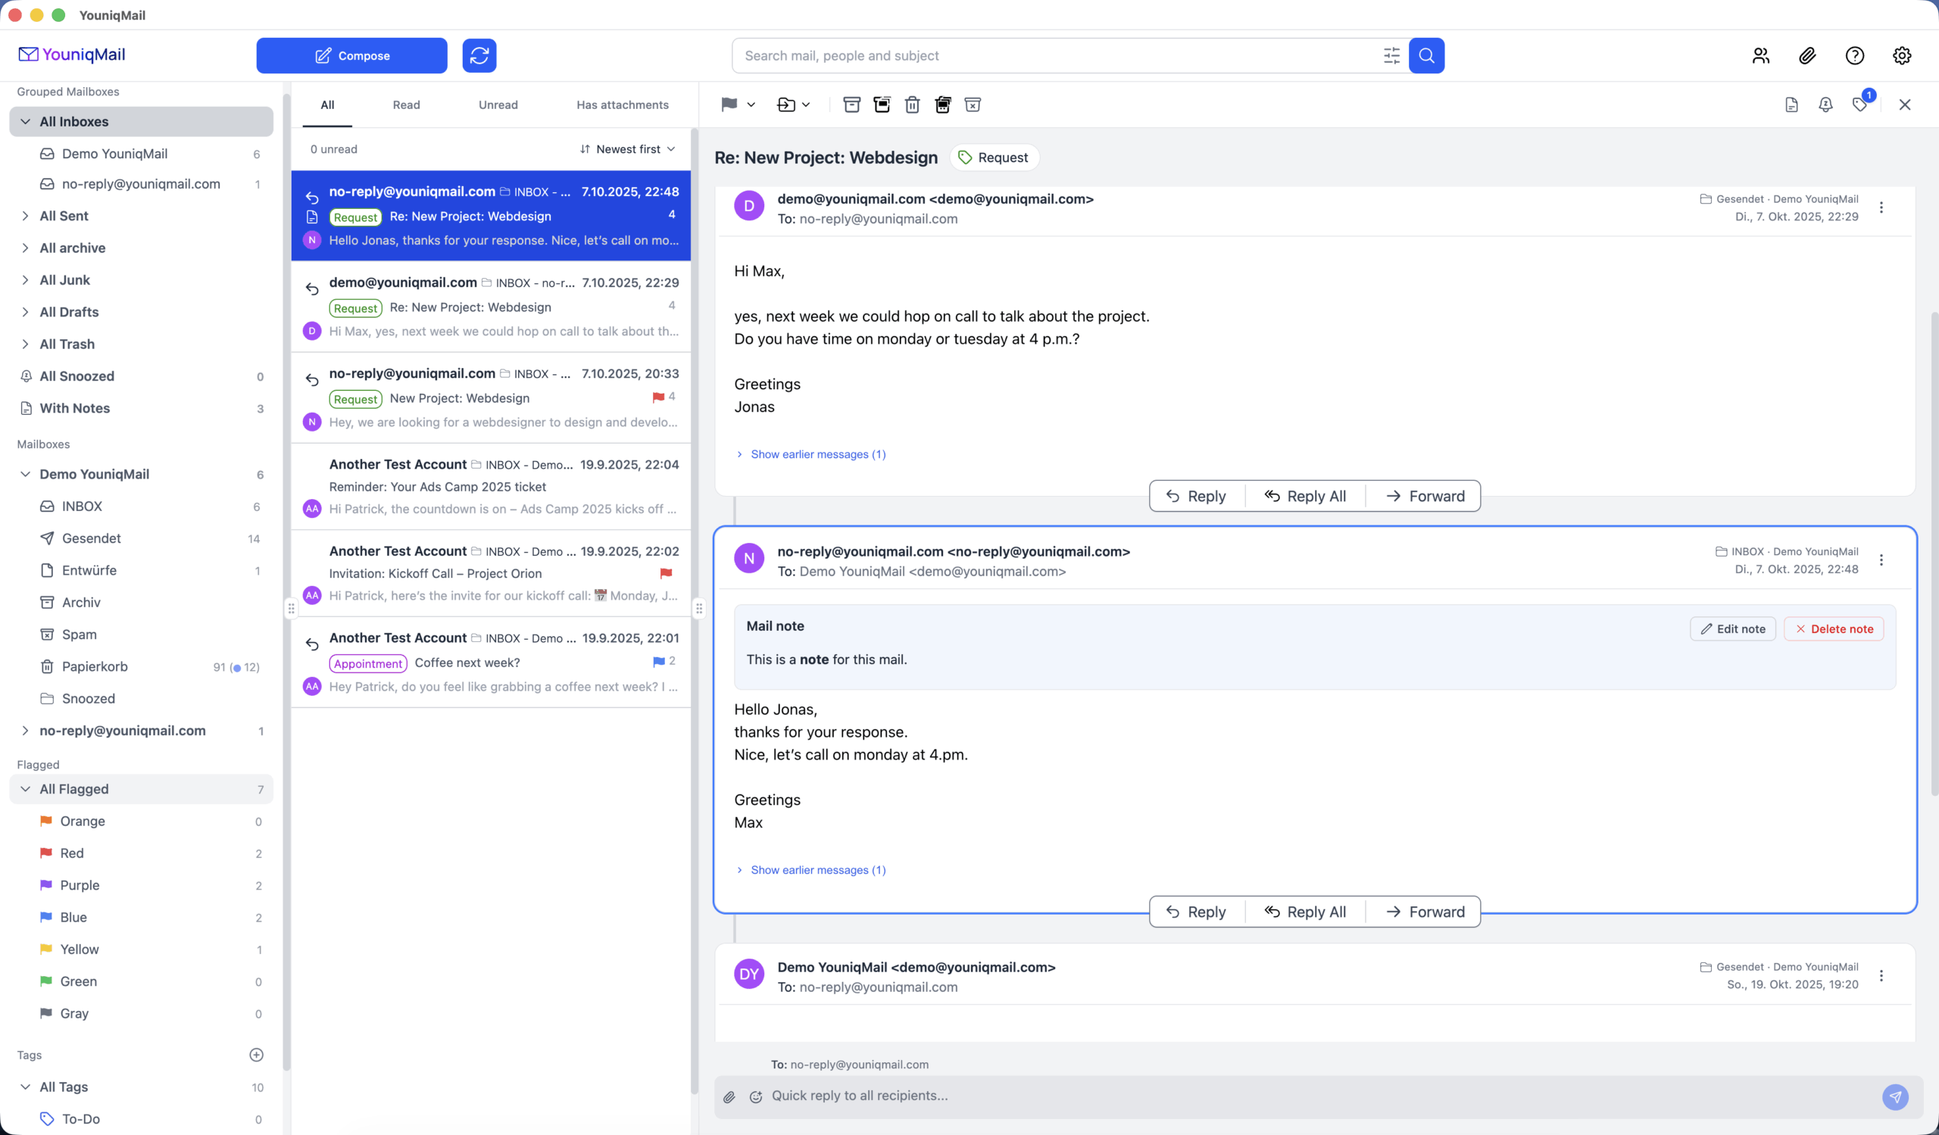Open the mail note document icon

click(x=1791, y=104)
